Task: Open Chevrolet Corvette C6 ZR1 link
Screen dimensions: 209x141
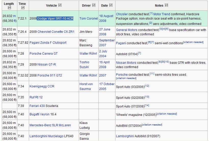Action: [x=56, y=32]
